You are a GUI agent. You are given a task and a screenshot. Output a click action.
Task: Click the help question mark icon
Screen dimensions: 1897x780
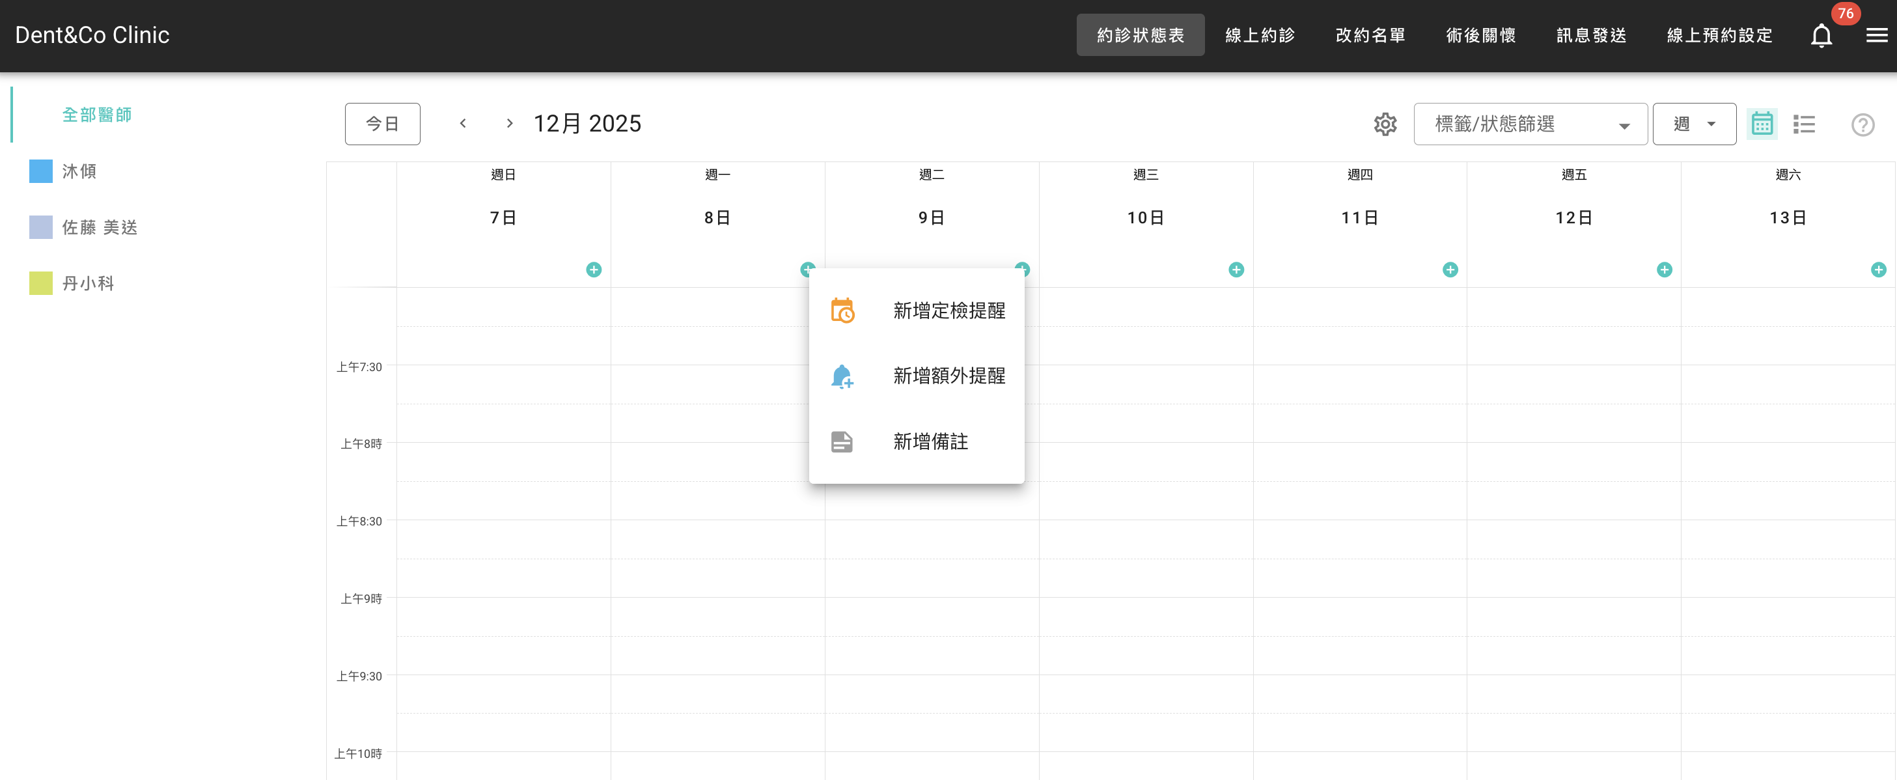point(1863,125)
